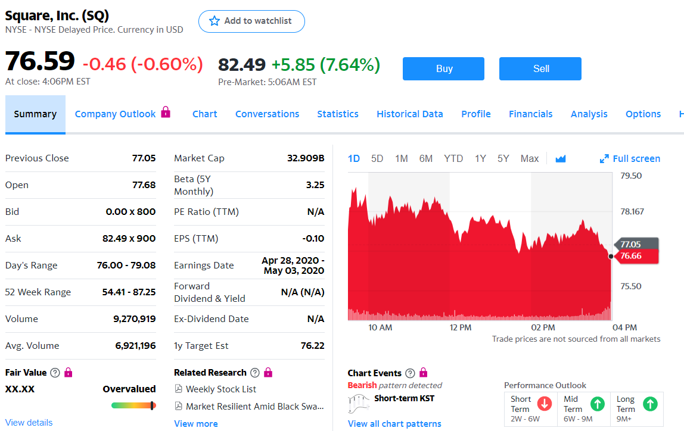The width and height of the screenshot is (684, 431).
Task: Switch to the Historical Data tab
Action: tap(409, 114)
